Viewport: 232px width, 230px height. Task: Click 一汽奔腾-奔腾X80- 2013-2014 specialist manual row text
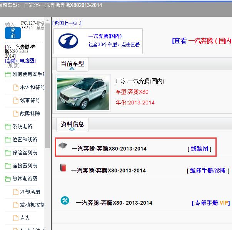[114, 203]
